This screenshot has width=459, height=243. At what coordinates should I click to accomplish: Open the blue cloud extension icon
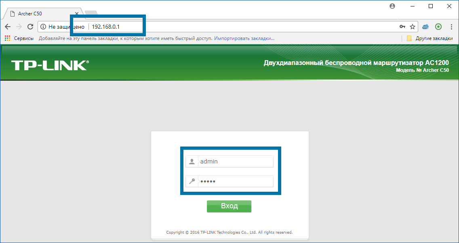point(425,27)
